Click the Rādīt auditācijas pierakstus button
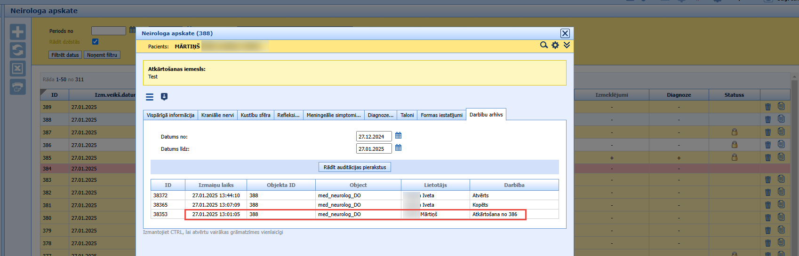799x256 pixels. tap(355, 167)
